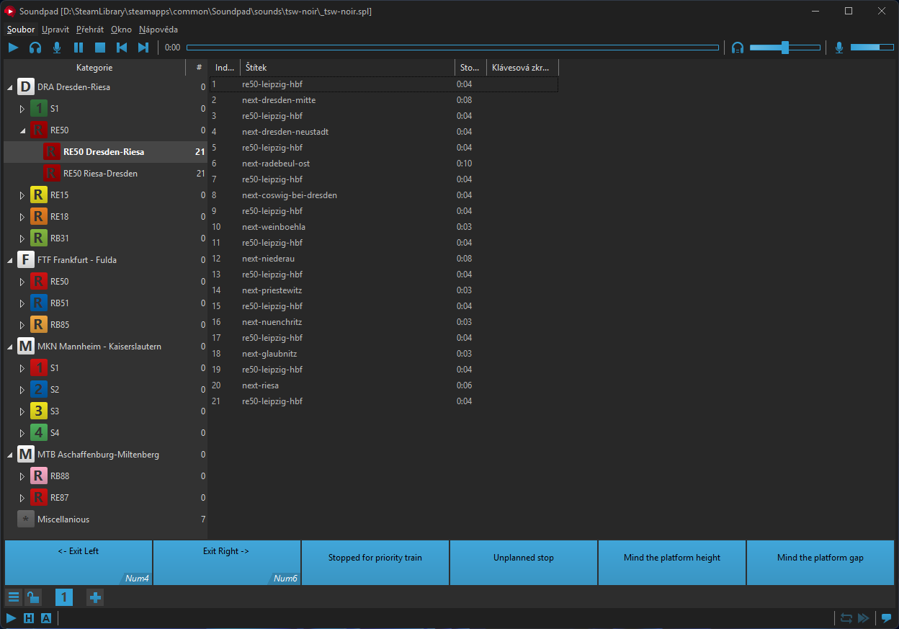
Task: Collapse the RE50 category under DRA Dresden-Riesa
Action: tap(22, 130)
